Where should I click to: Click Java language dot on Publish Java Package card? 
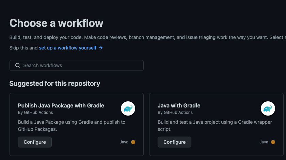133,142
